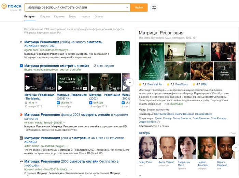
Task: Open Матрица: Революция (2003) 4K video title
Action: coord(72,97)
